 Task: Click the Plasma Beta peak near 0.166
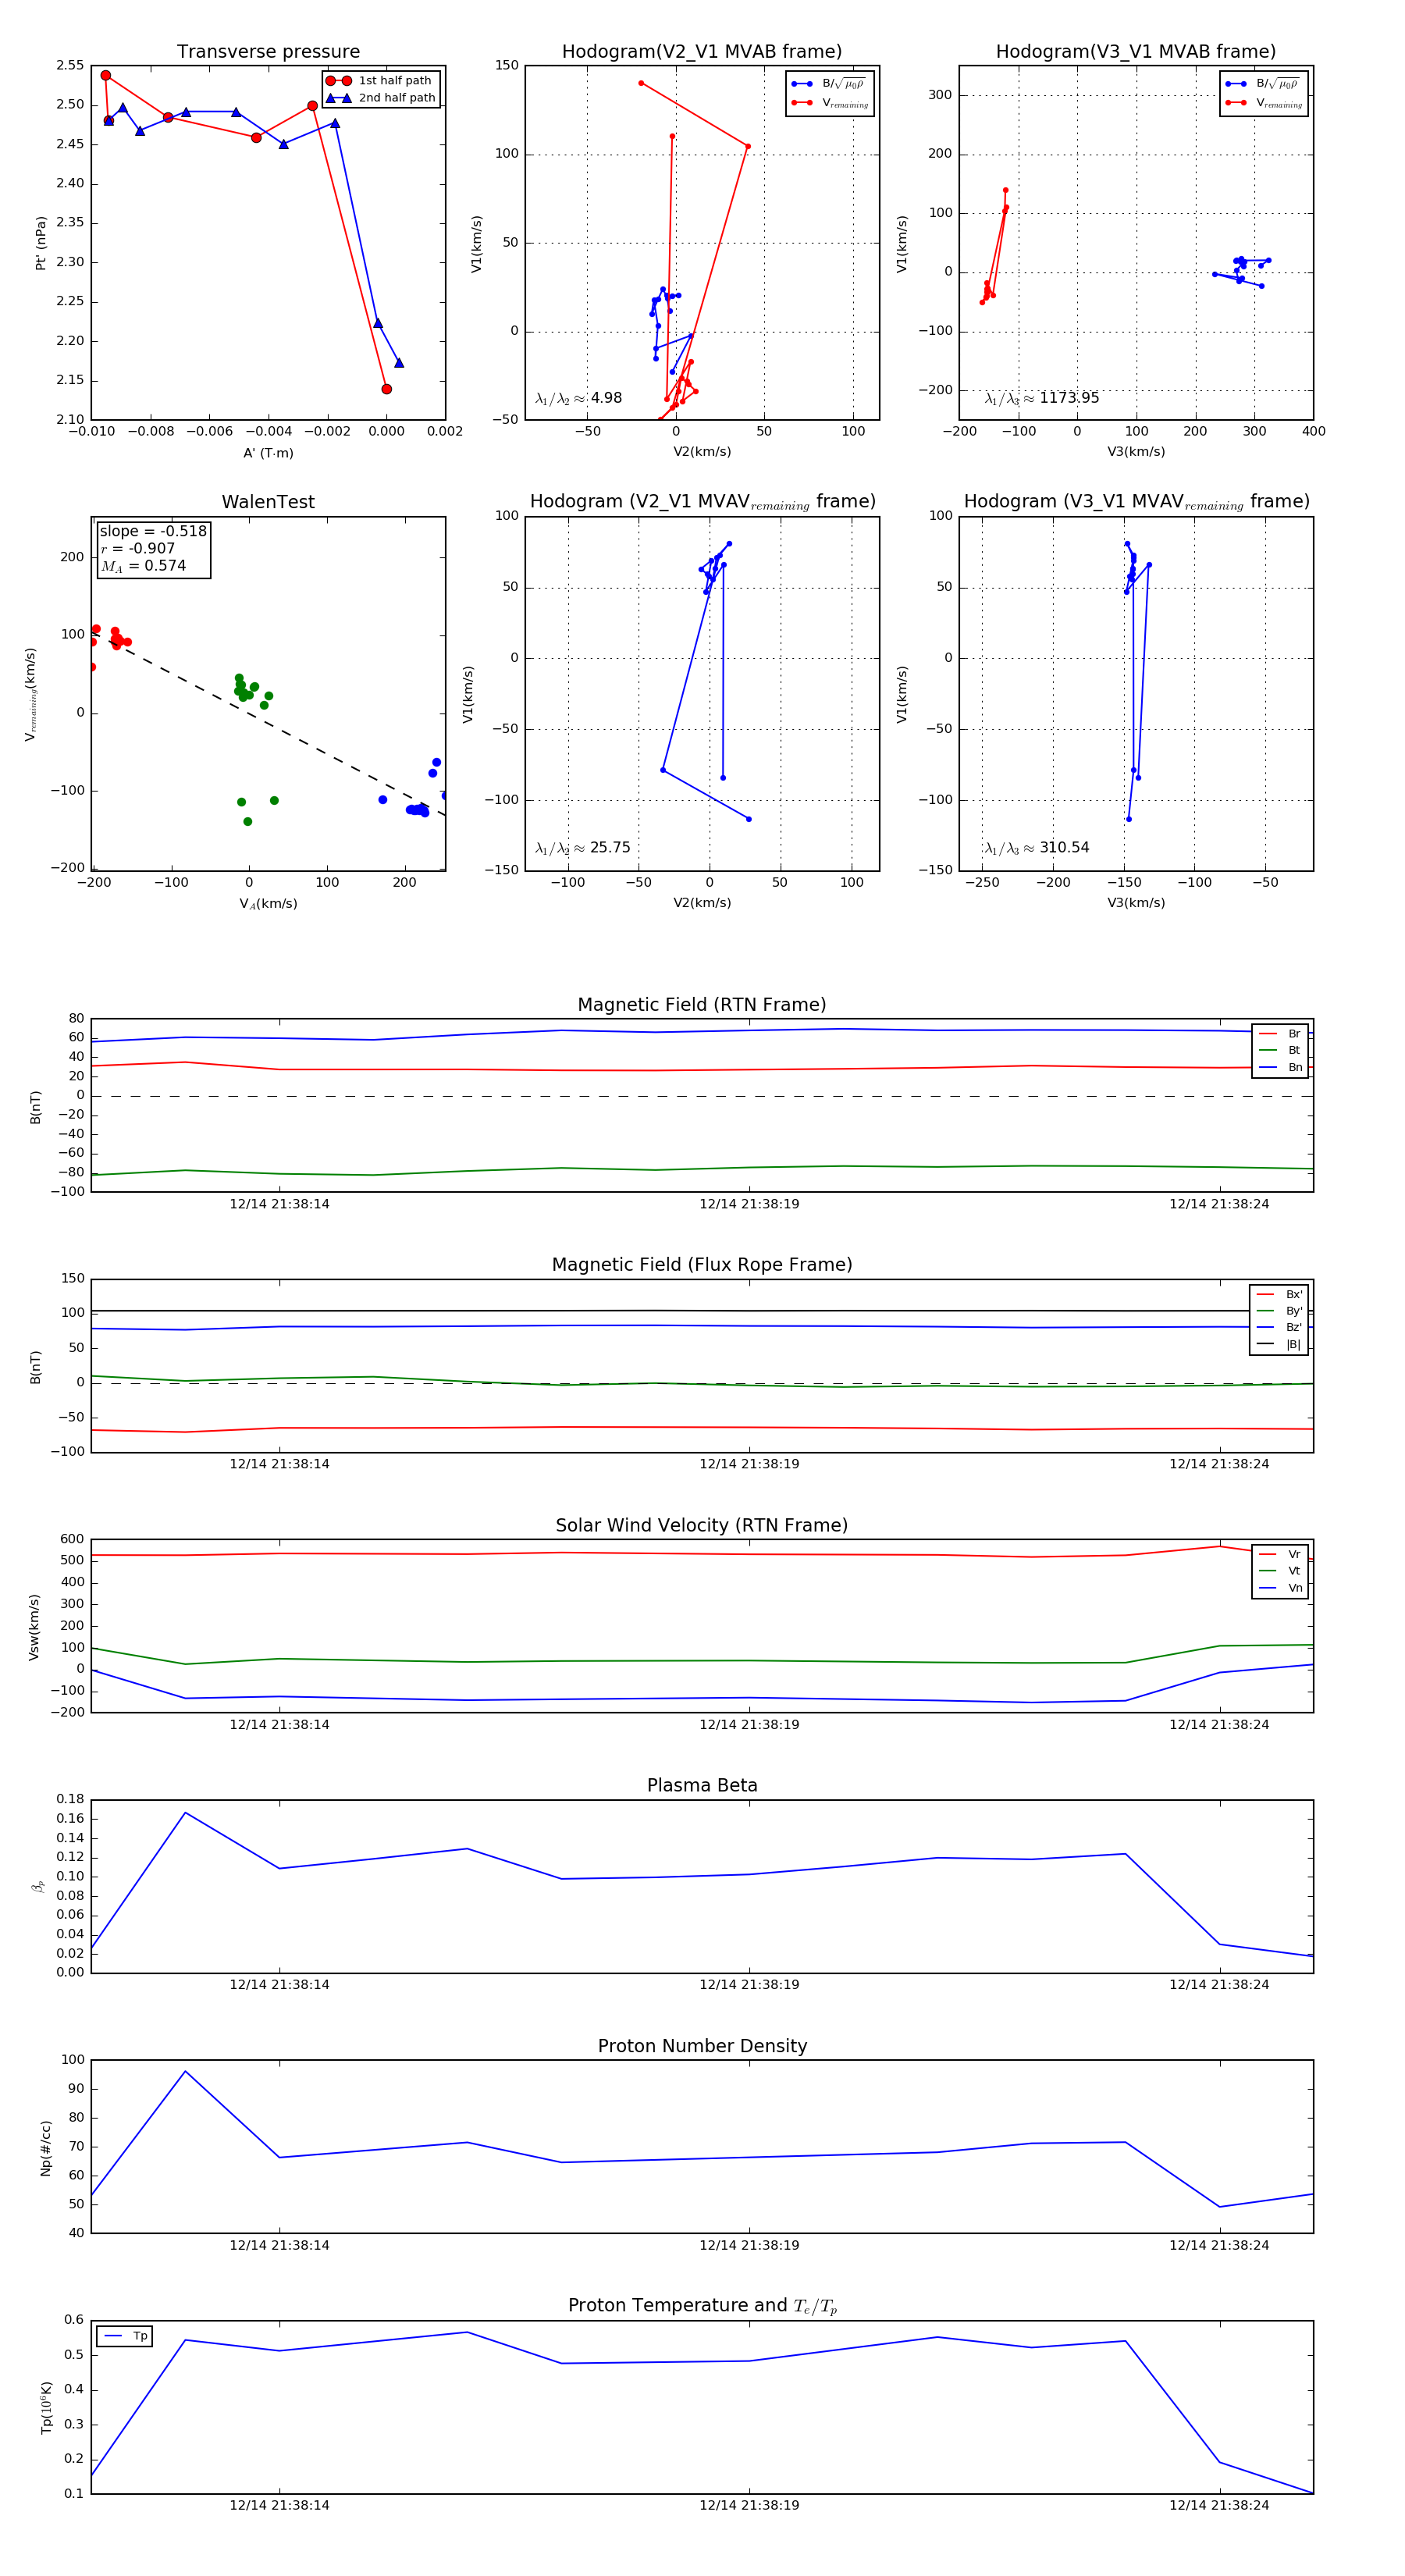(185, 1812)
